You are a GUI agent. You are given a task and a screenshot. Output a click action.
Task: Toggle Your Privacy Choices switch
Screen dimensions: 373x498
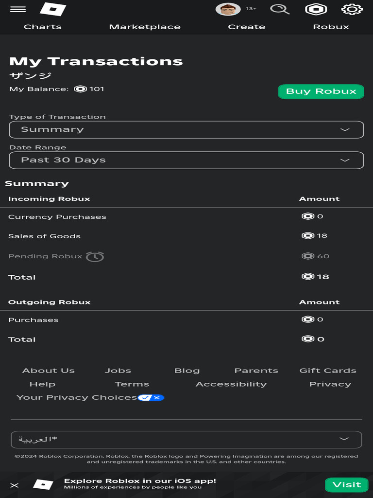(x=151, y=398)
